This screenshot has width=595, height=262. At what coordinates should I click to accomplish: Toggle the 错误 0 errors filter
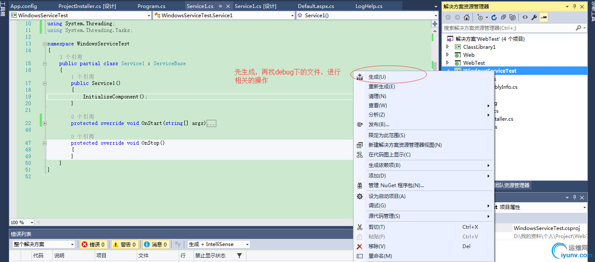click(x=93, y=244)
